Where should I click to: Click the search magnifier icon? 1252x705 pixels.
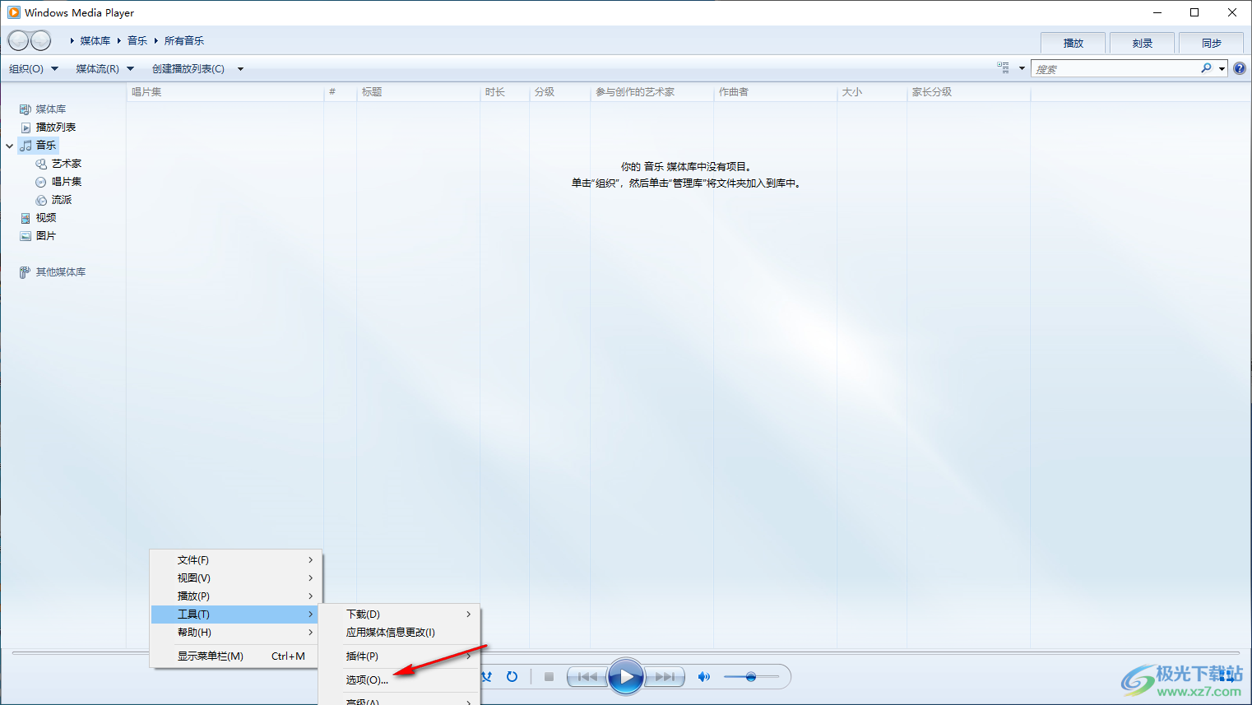click(x=1206, y=68)
